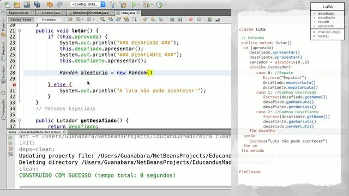Click the 'Random aleatorio' code line
This screenshot has height=196, width=349.
pos(106,72)
